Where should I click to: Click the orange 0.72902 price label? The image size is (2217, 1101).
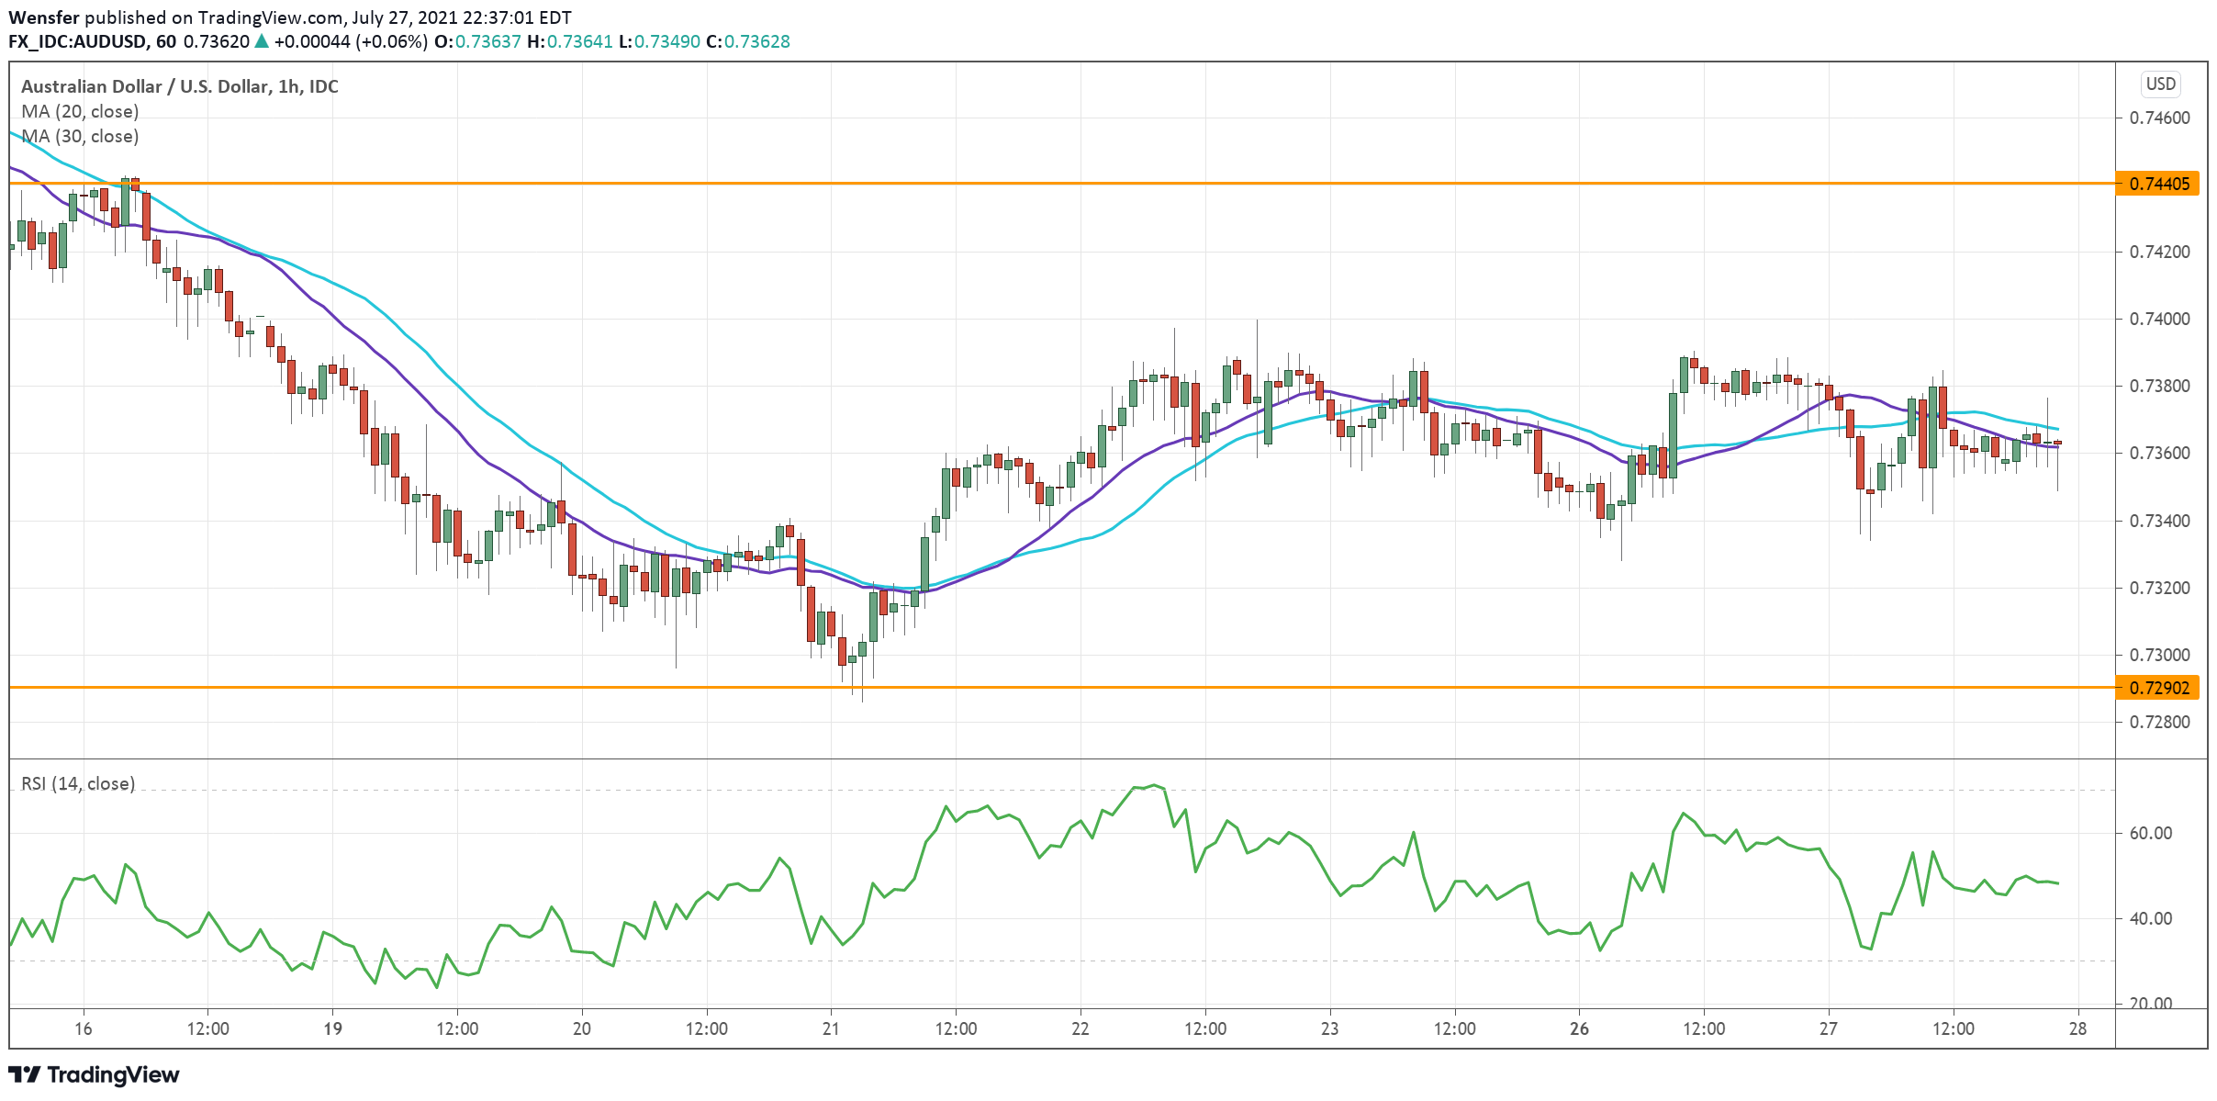tap(2158, 688)
